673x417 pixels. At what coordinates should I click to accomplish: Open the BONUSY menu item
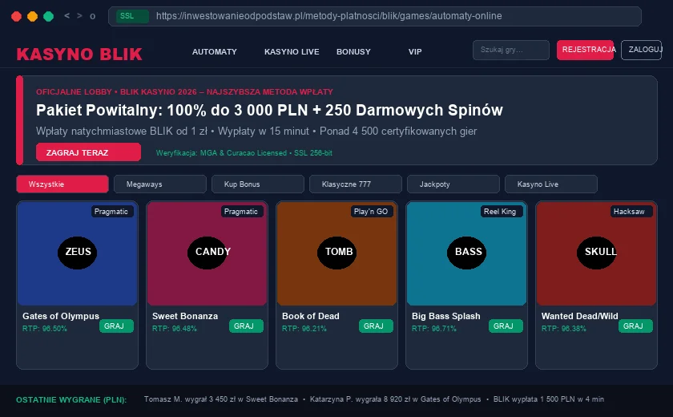click(353, 51)
